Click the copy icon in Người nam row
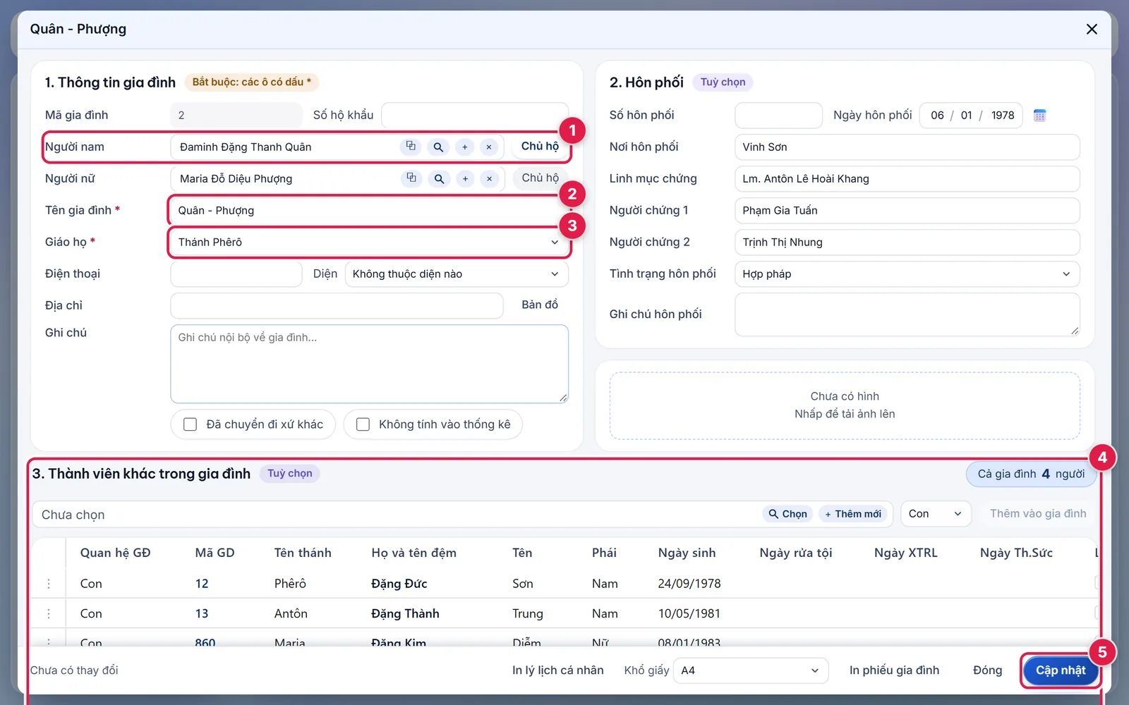1129x705 pixels. click(411, 147)
